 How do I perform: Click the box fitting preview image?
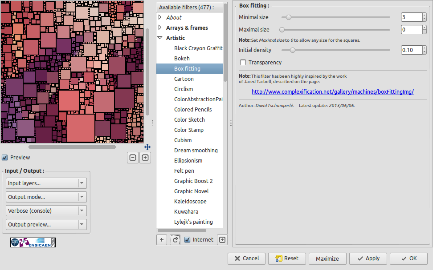[x=72, y=72]
